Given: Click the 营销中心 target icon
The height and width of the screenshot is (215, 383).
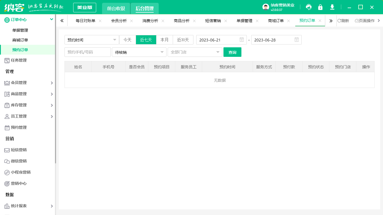Looking at the screenshot, I should [x=6, y=183].
